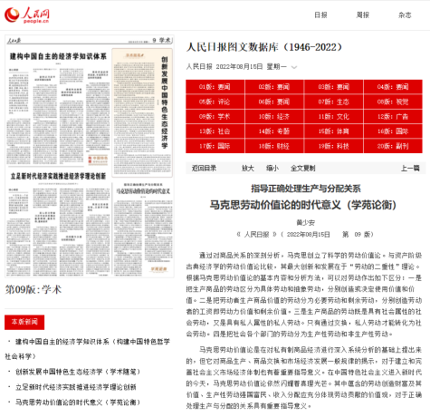Open article 立足新时代经济实践推进经济学理论创新
The width and height of the screenshot is (430, 417).
pyautogui.click(x=76, y=387)
